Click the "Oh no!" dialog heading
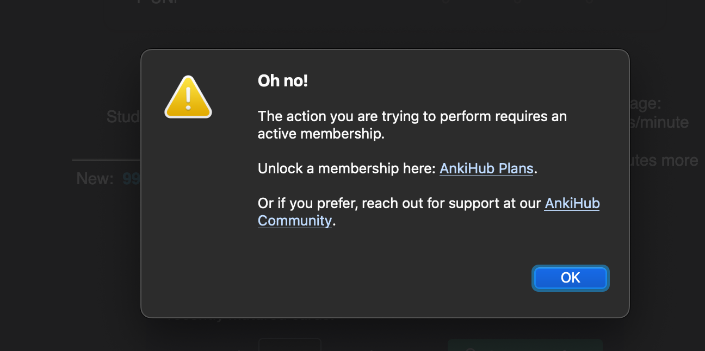Viewport: 705px width, 351px height. pyautogui.click(x=283, y=81)
